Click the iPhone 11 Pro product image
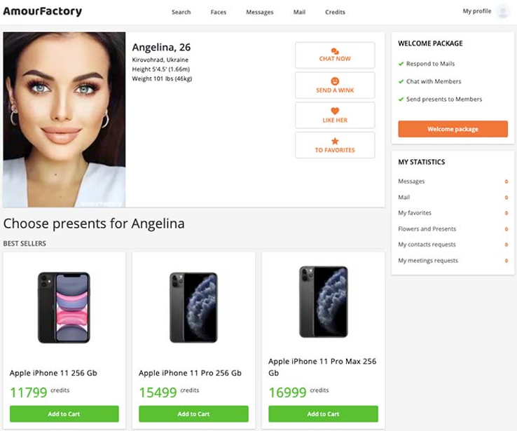Image resolution: width=517 pixels, height=431 pixels. (x=193, y=307)
